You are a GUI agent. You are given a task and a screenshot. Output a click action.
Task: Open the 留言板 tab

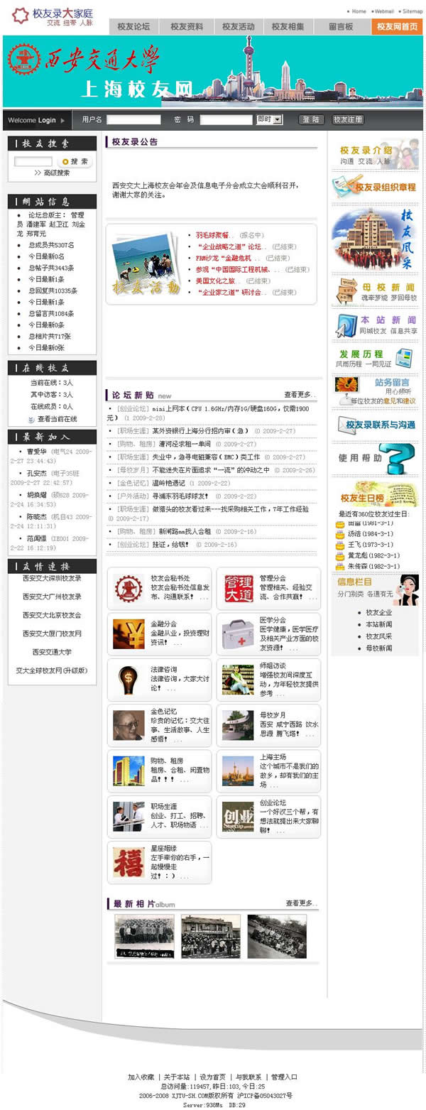pyautogui.click(x=341, y=27)
